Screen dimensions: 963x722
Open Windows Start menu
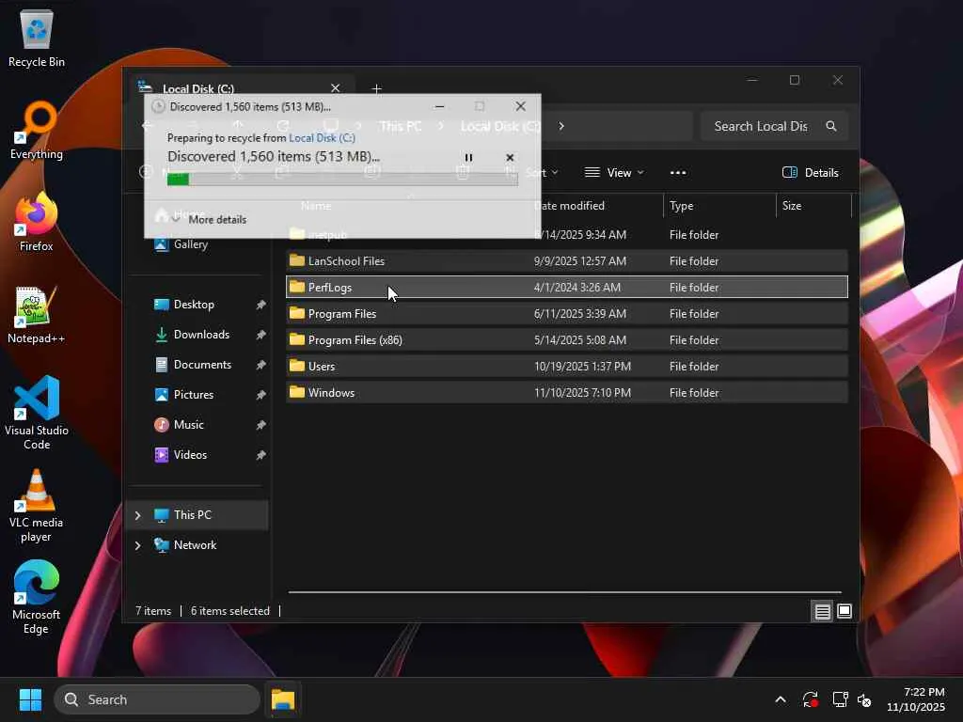point(30,699)
